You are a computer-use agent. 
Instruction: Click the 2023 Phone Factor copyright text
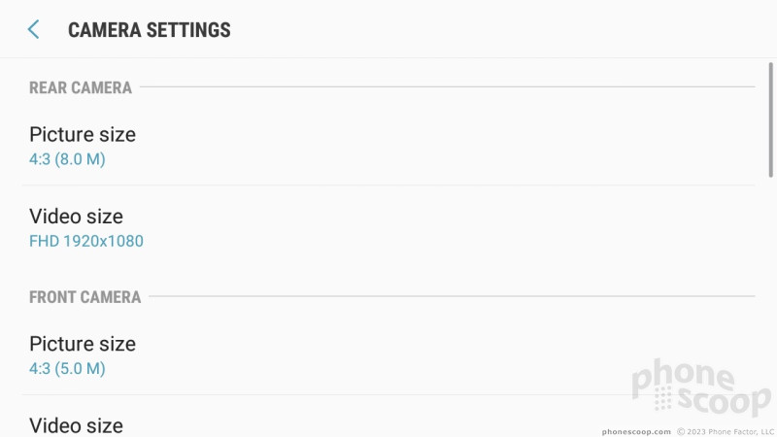pyautogui.click(x=726, y=431)
